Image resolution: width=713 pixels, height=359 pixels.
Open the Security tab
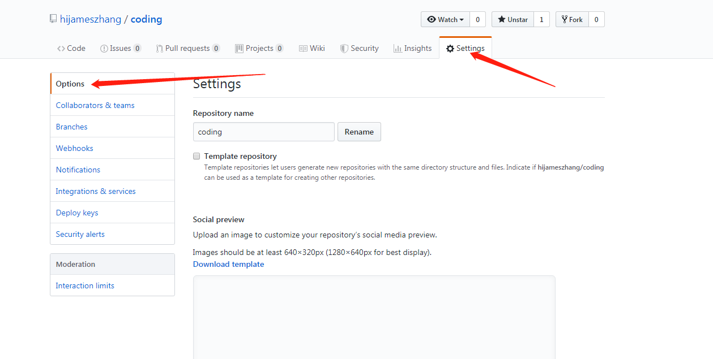(x=360, y=49)
